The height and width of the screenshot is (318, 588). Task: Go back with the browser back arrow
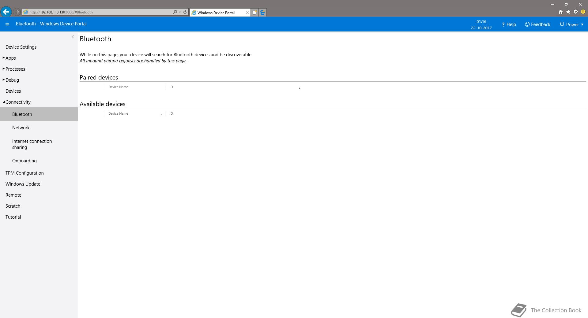point(6,12)
